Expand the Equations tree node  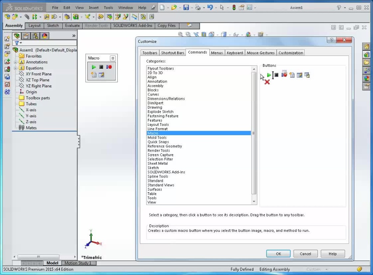[x=16, y=68]
